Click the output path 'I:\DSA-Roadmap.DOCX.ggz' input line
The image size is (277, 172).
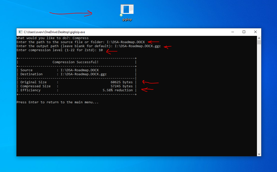(x=88, y=46)
